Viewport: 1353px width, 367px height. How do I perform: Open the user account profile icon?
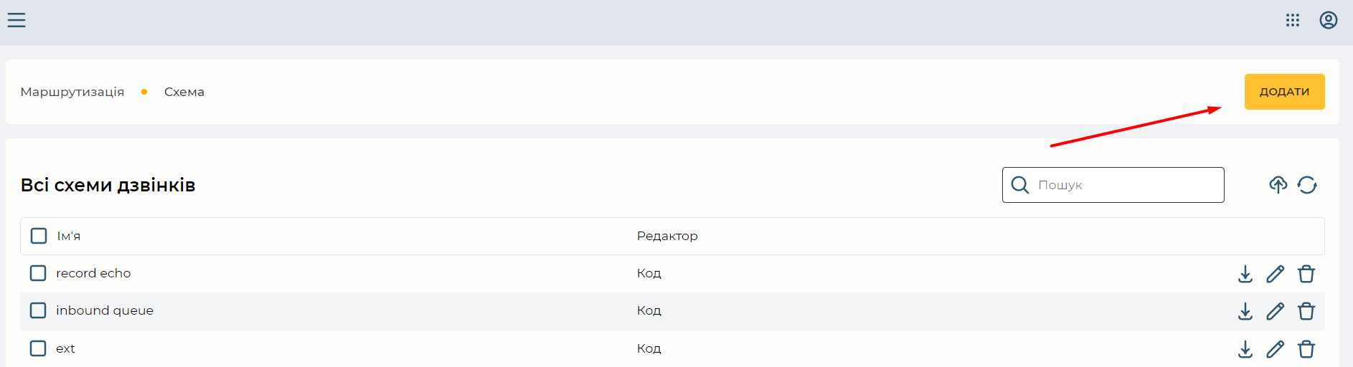(x=1329, y=20)
